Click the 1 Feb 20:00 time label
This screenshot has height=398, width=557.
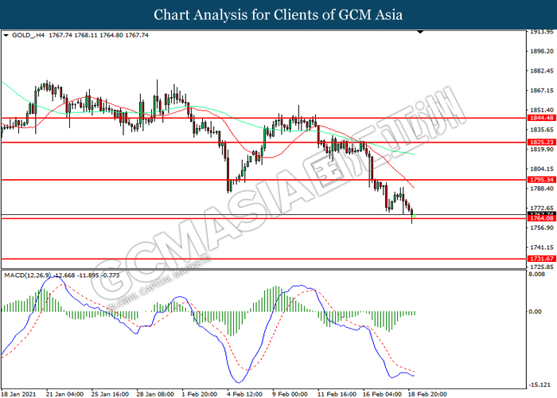(199, 394)
